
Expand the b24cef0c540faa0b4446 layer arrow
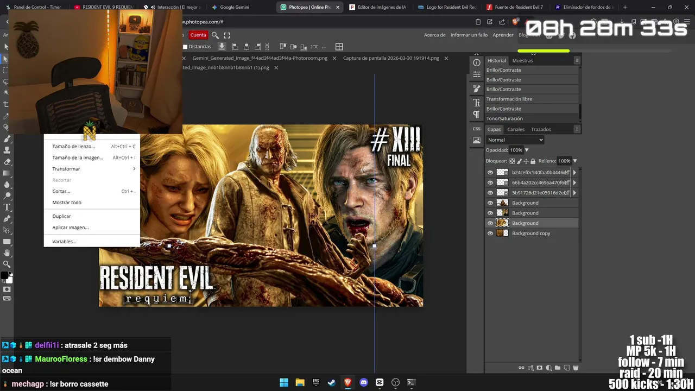point(574,173)
